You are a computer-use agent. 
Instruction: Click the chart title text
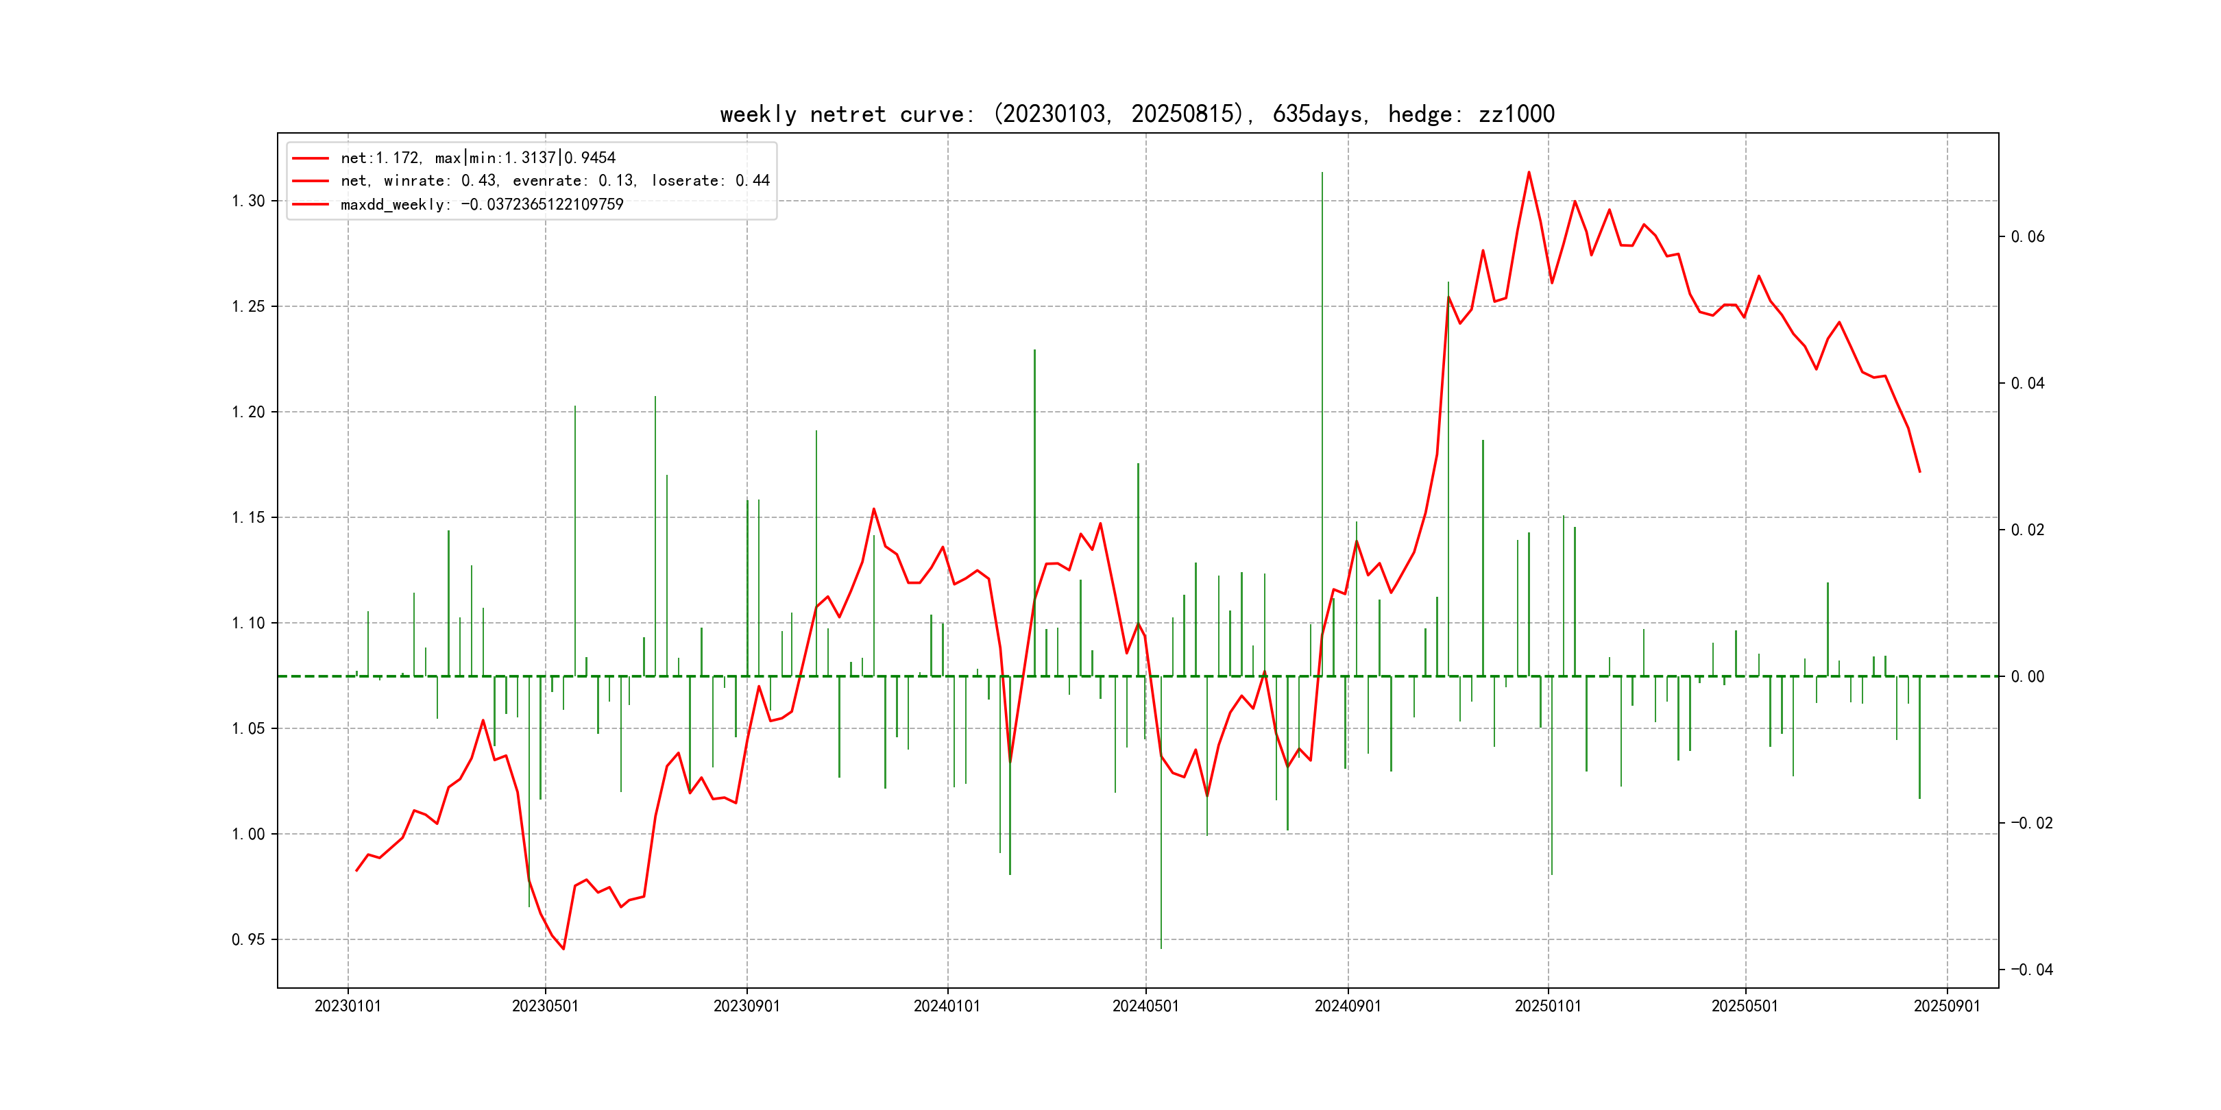(x=1137, y=114)
